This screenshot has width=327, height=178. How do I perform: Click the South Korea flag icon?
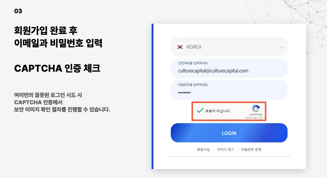pyautogui.click(x=180, y=47)
